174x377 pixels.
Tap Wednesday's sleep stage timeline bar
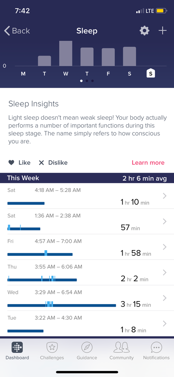pos(62,304)
